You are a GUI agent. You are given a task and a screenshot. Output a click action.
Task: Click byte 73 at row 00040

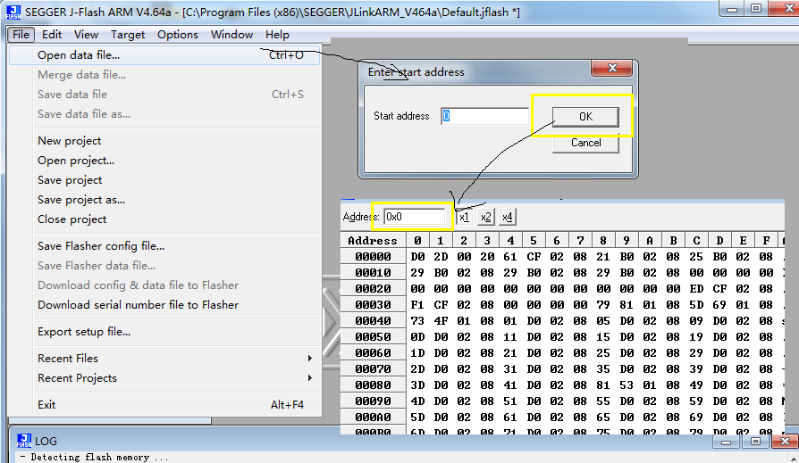point(417,321)
